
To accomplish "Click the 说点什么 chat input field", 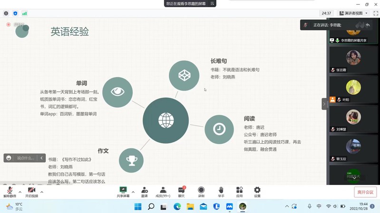I will tap(26, 158).
